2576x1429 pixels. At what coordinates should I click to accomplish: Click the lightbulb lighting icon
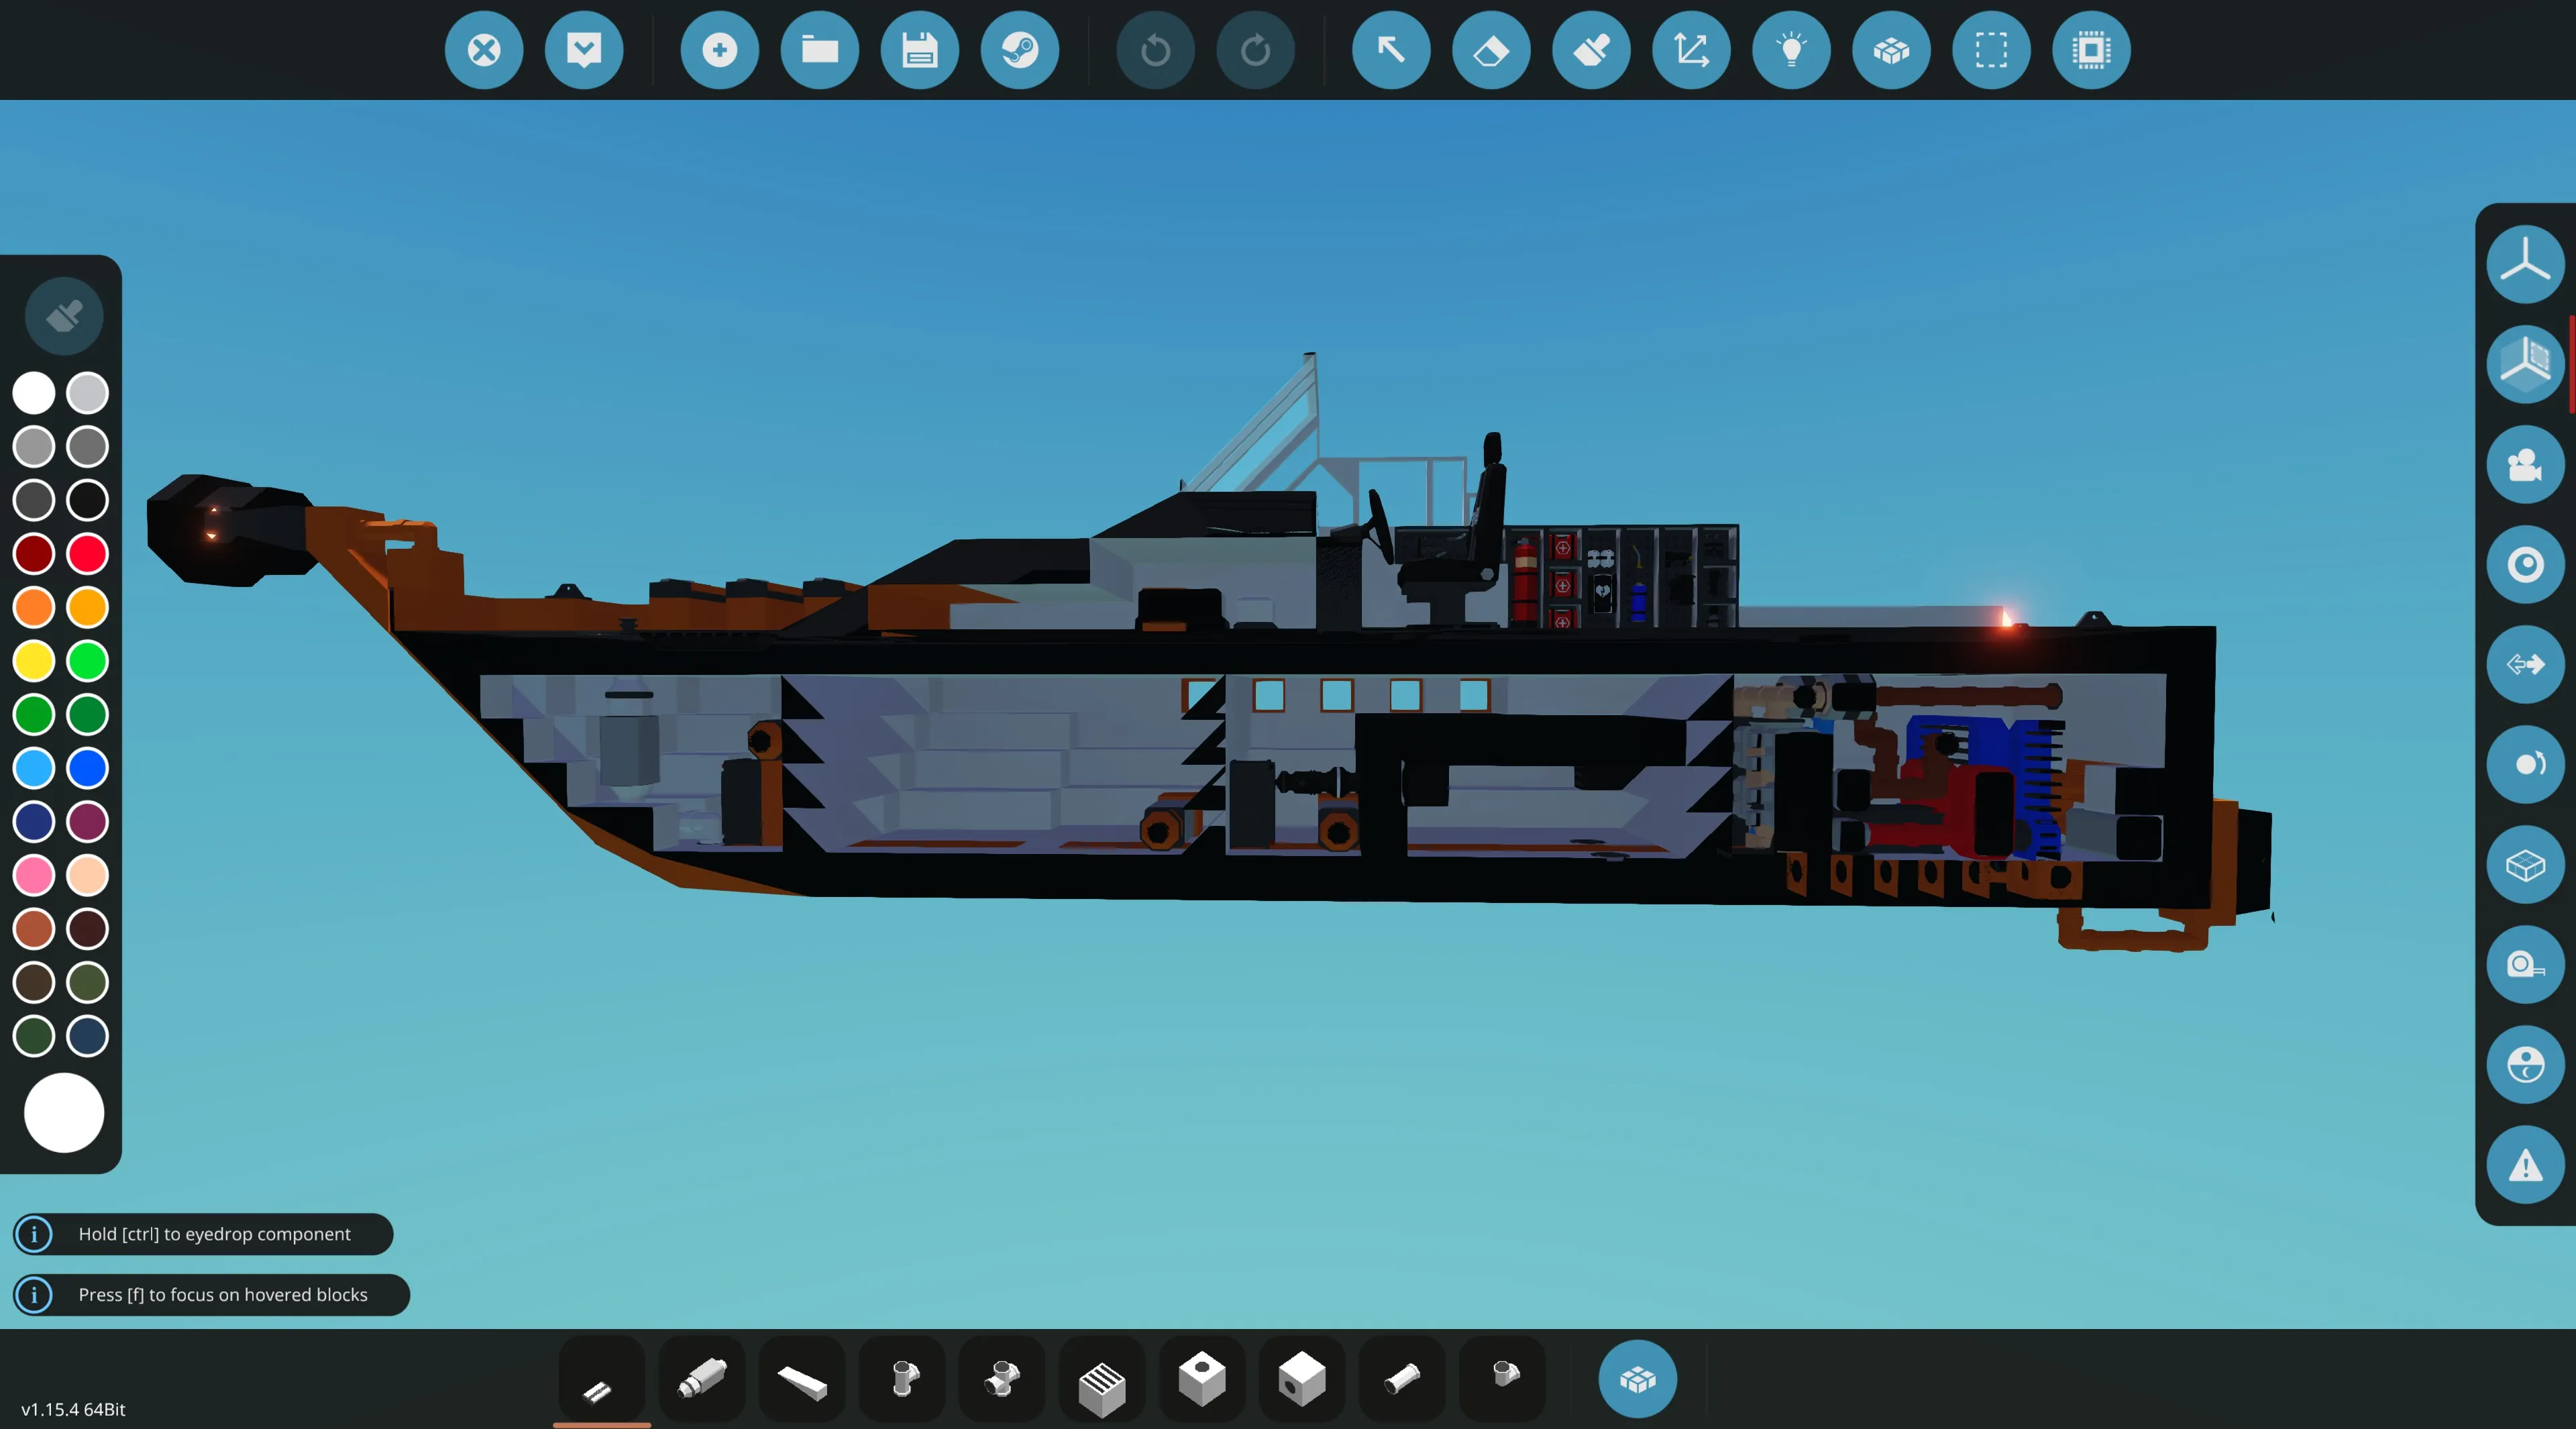point(1790,50)
